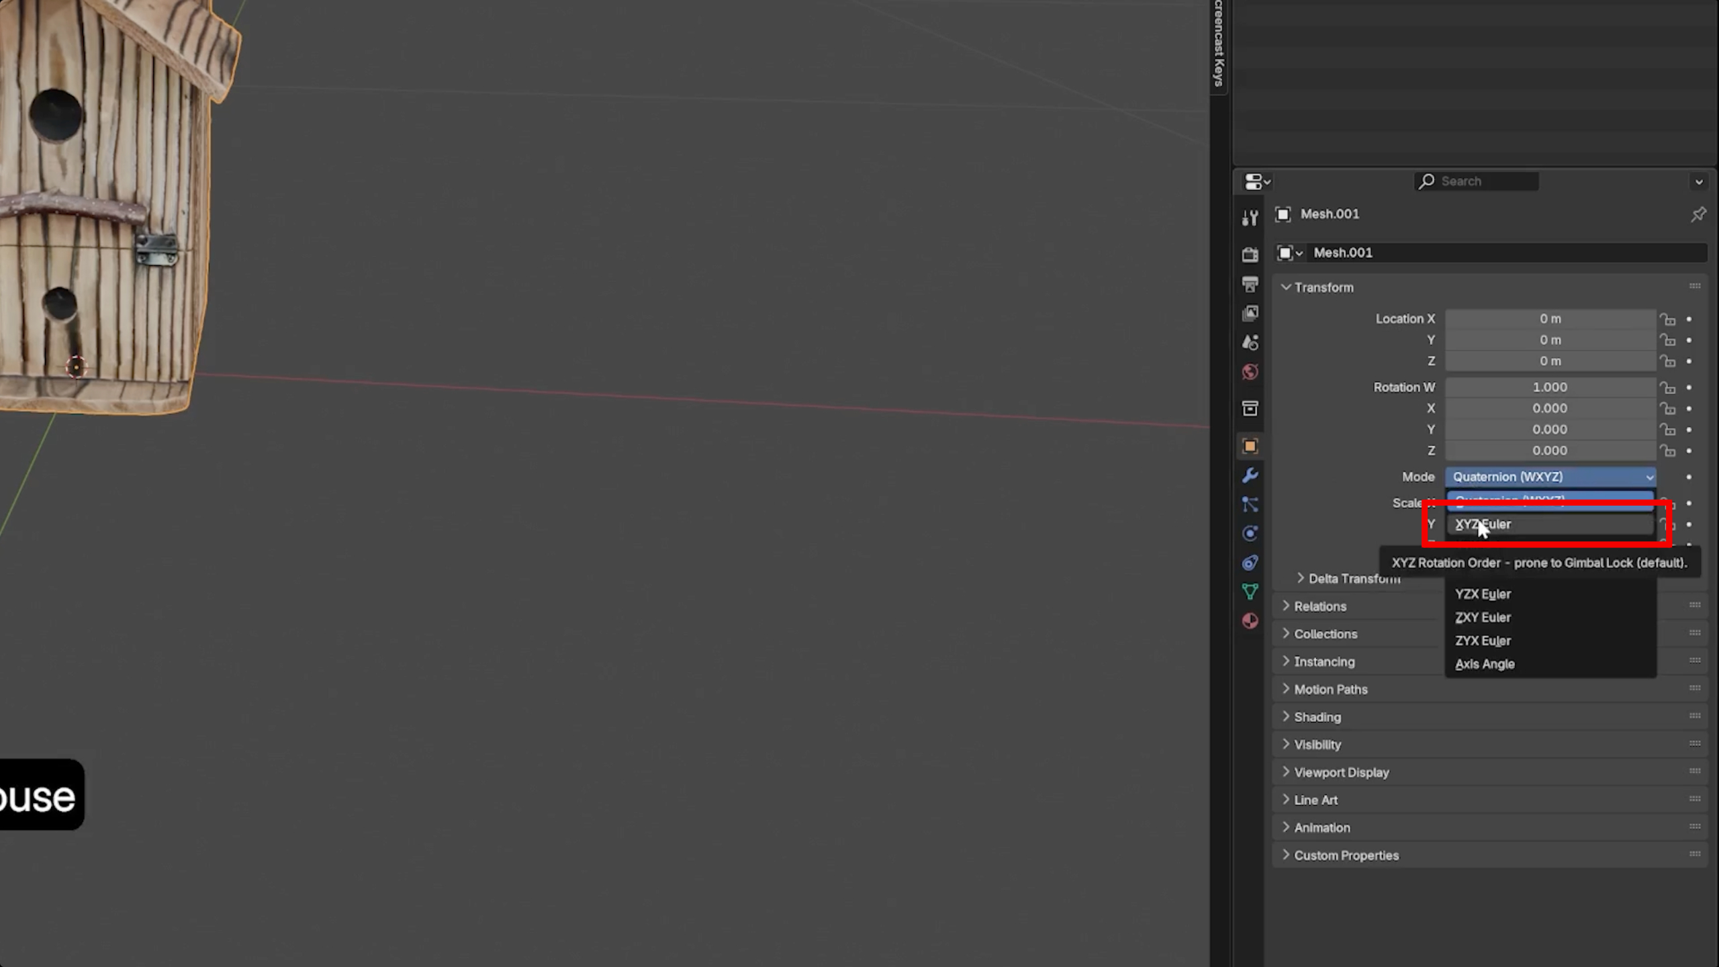Viewport: 1719px width, 967px height.
Task: Click the green Object Data Properties triangle icon
Action: (1250, 590)
